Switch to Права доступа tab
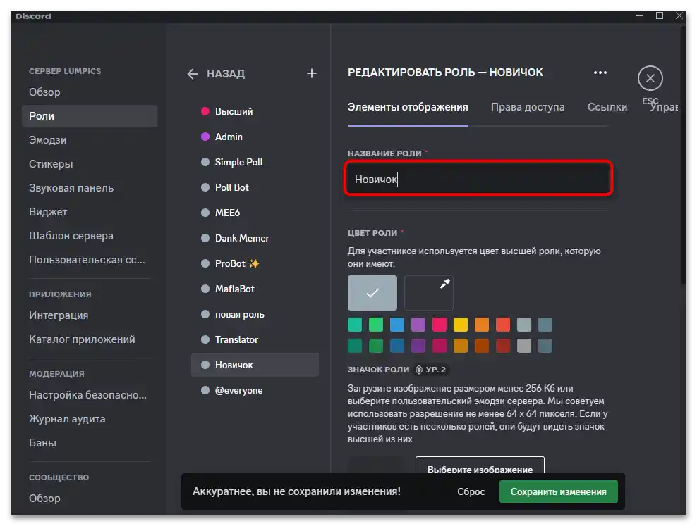The height and width of the screenshot is (526, 697). (x=528, y=107)
